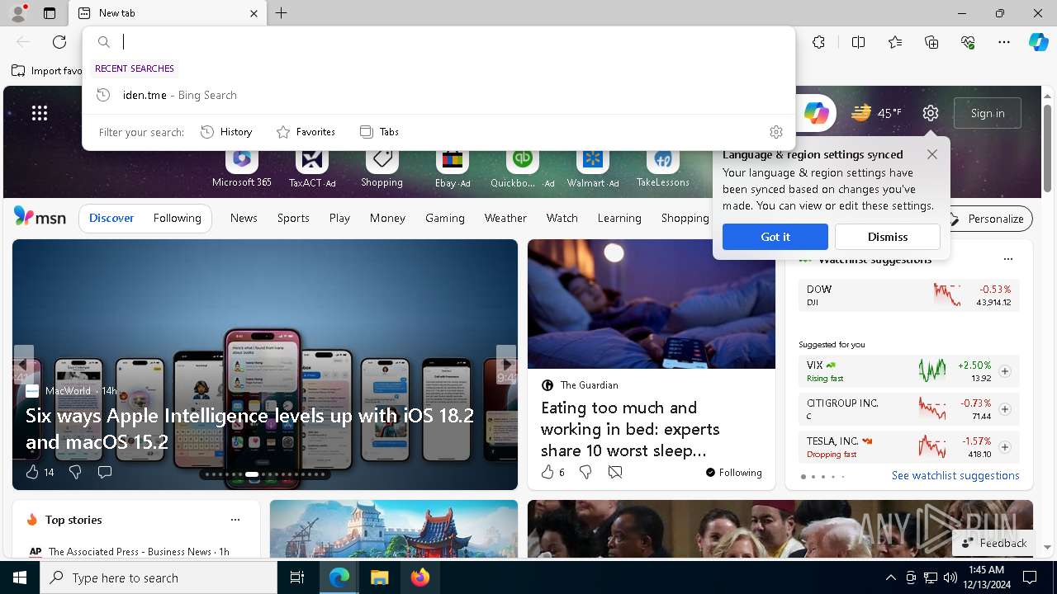Refresh the page with reload icon

tap(59, 42)
